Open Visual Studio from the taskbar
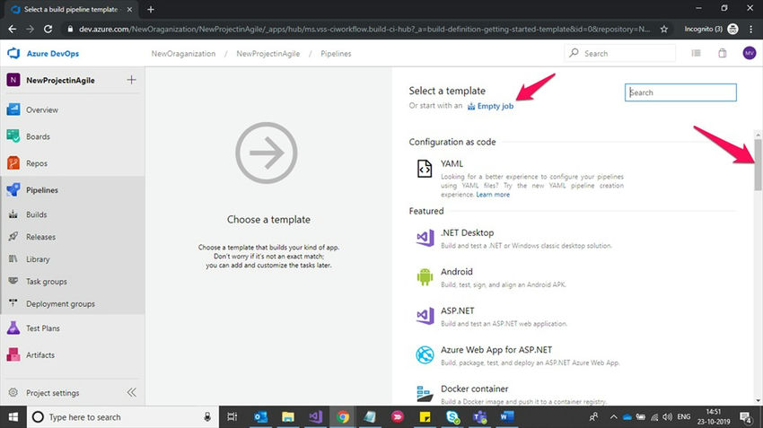 tap(315, 417)
